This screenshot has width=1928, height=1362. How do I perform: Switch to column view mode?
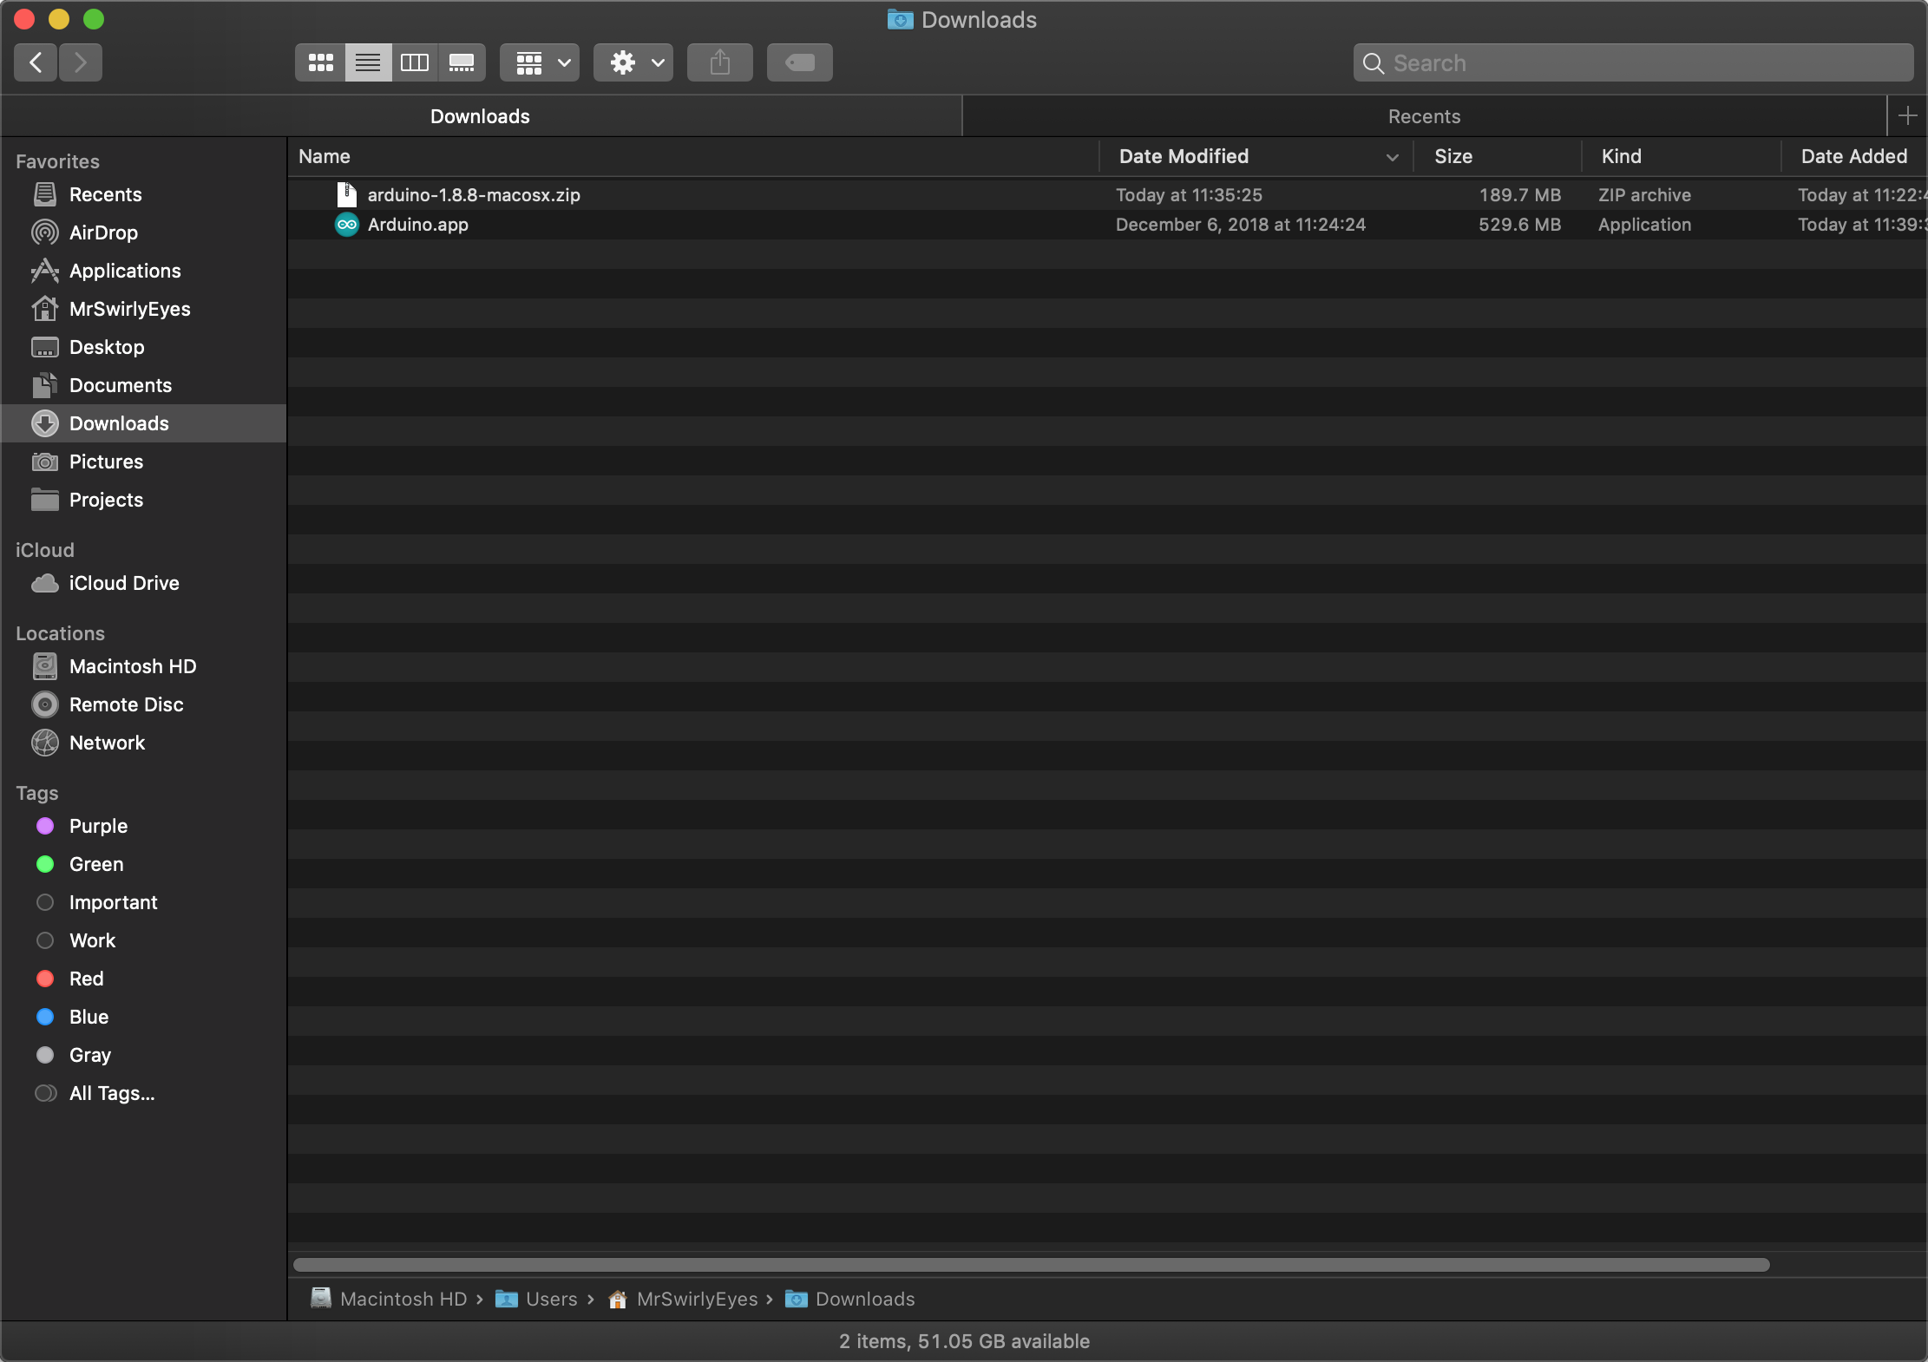[414, 62]
